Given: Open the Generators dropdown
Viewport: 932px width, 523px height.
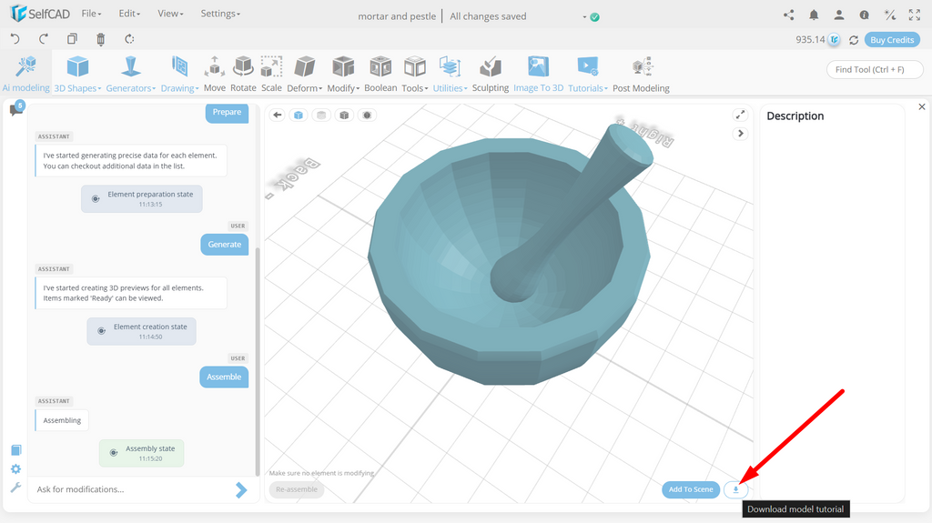Looking at the screenshot, I should click(x=131, y=74).
